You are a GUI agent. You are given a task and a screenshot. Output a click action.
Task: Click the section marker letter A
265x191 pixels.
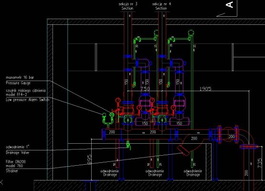(x=229, y=5)
